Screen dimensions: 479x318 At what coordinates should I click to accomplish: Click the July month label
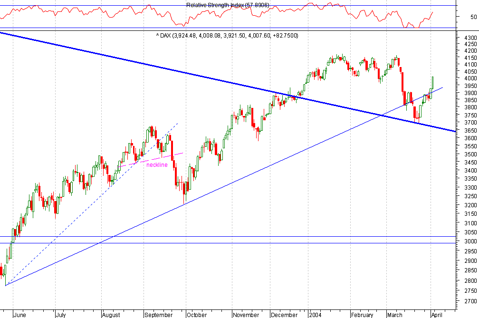pyautogui.click(x=61, y=315)
